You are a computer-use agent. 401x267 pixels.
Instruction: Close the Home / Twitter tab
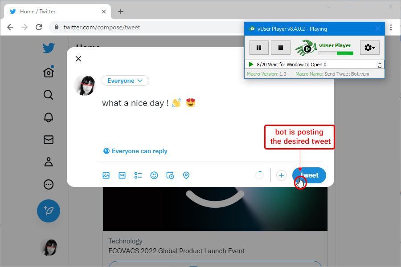[103, 12]
